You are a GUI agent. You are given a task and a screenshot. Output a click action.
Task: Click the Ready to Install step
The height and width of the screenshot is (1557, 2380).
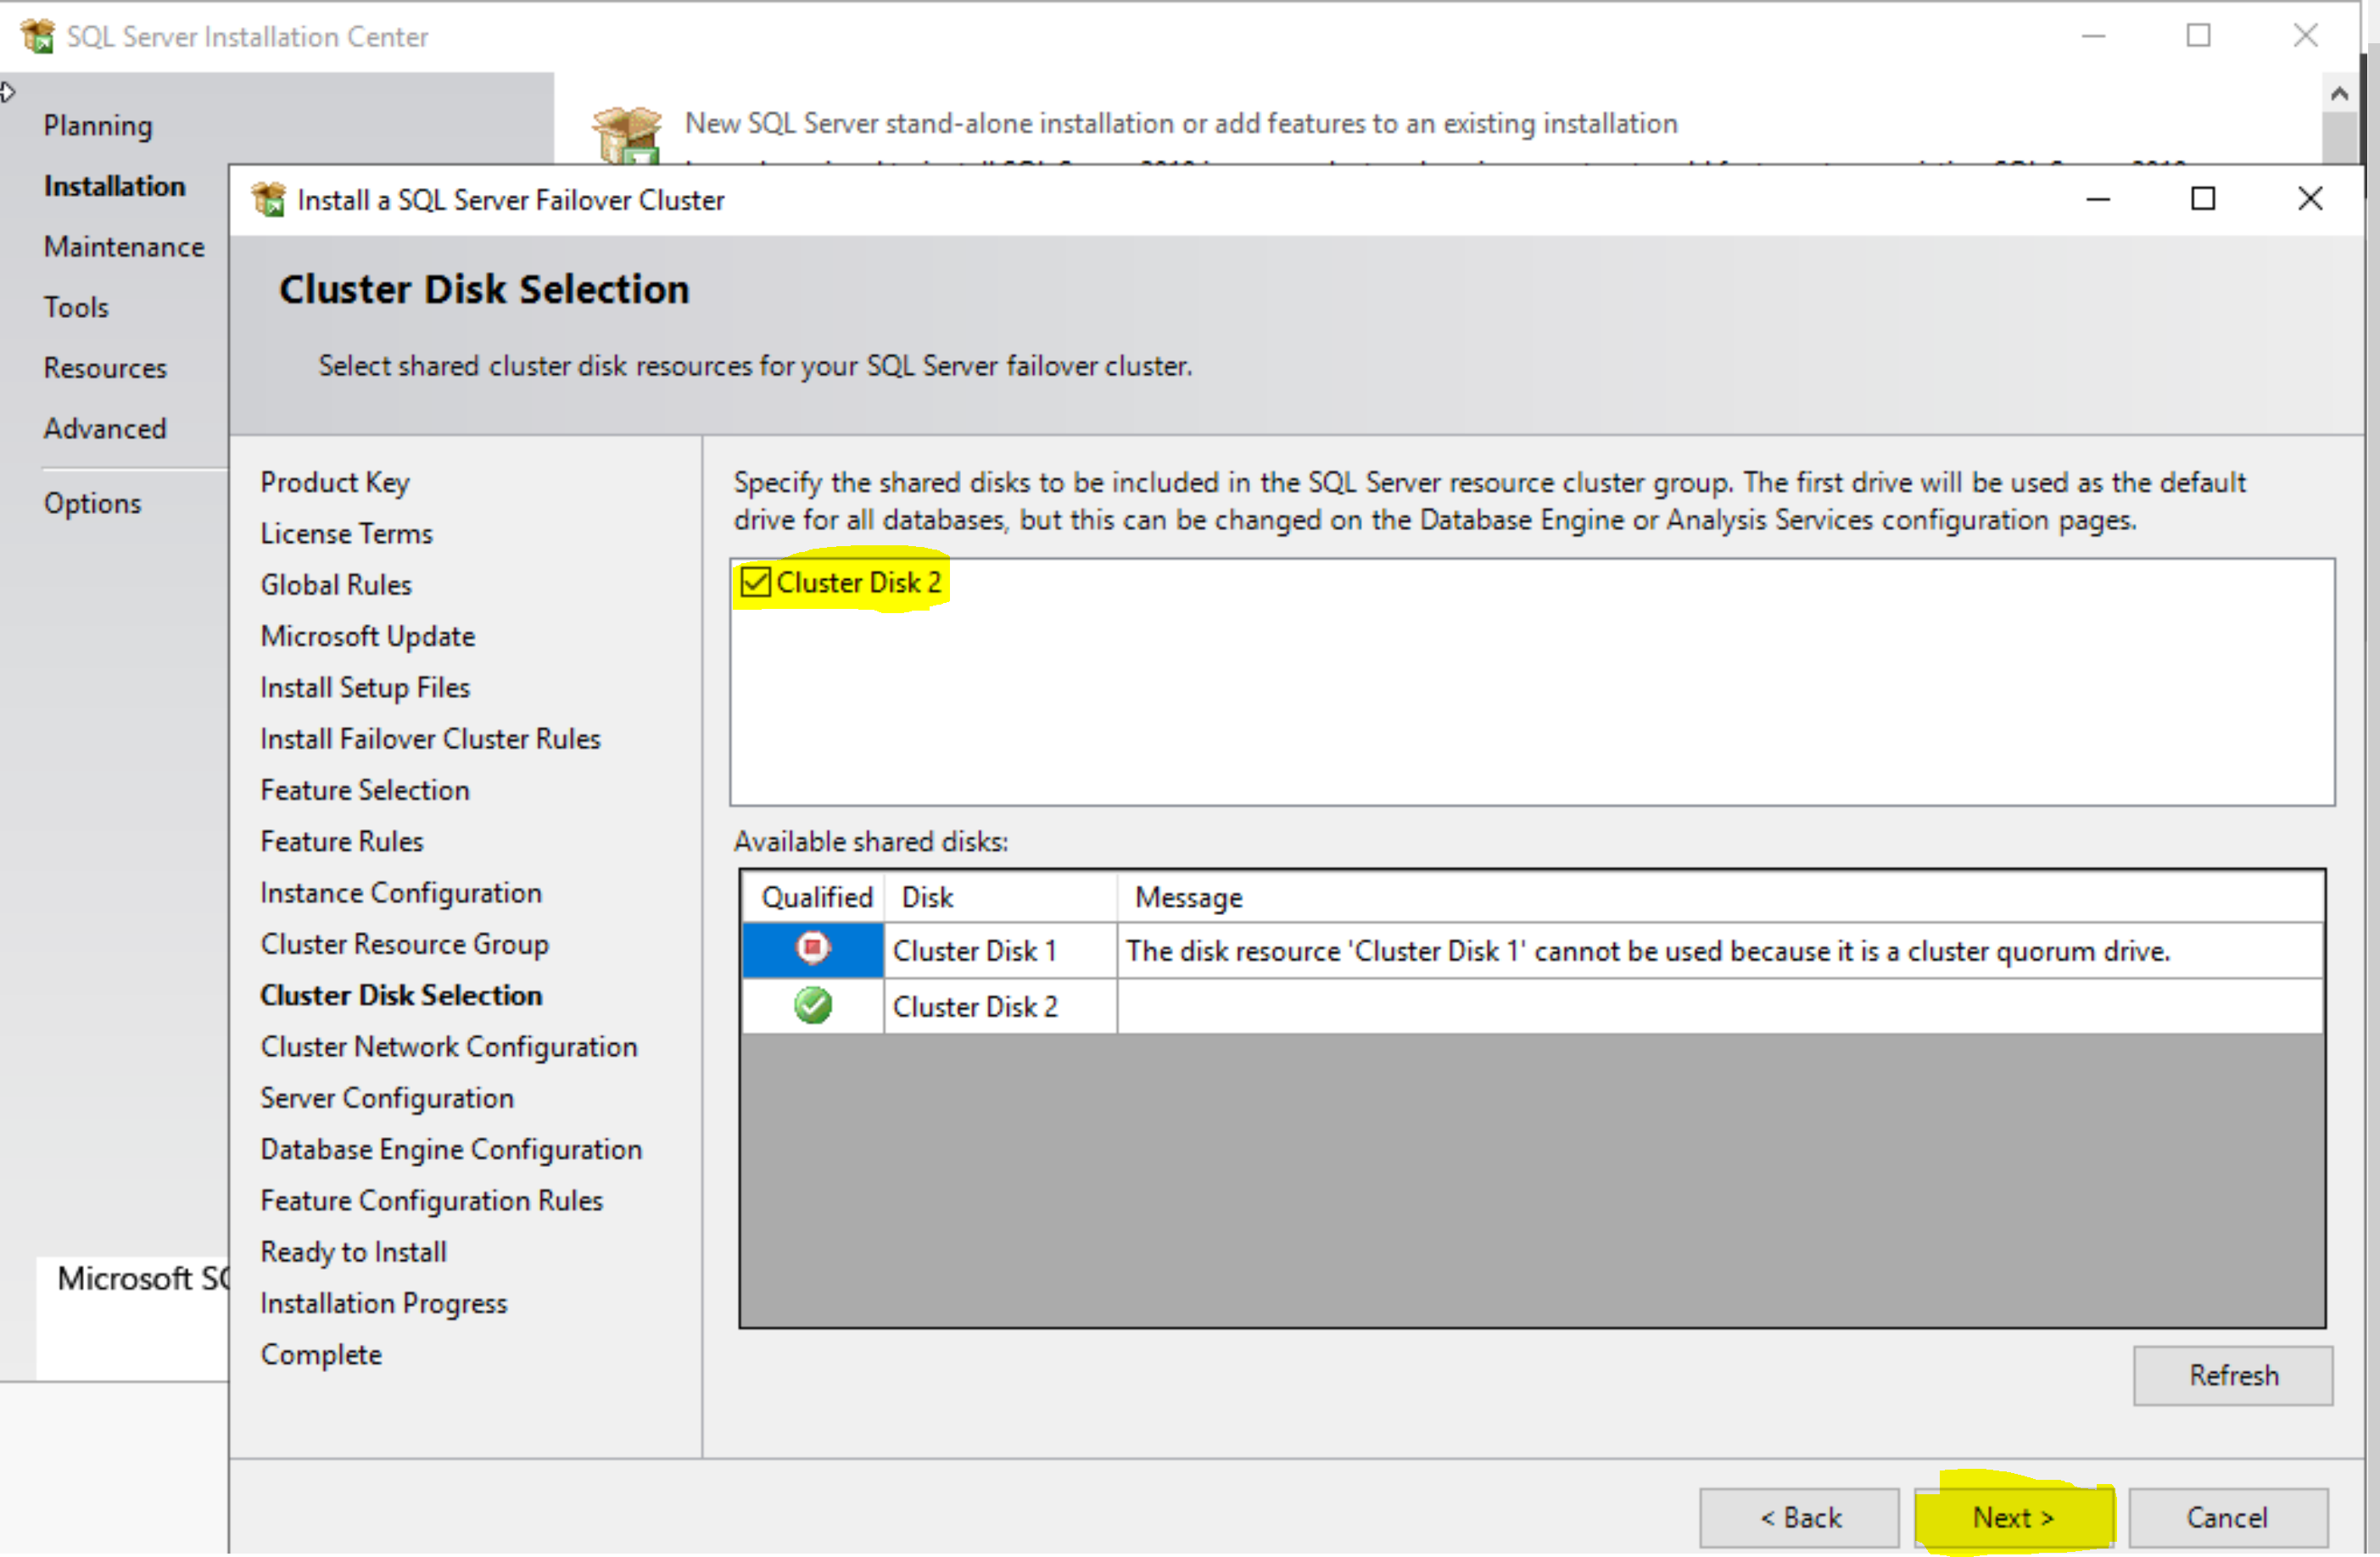point(353,1252)
